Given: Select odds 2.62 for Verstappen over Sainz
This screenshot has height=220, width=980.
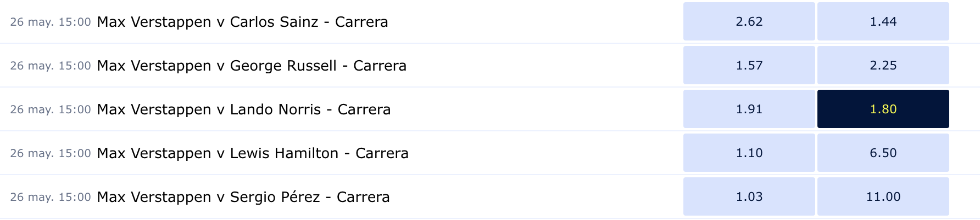Looking at the screenshot, I should click(x=749, y=21).
